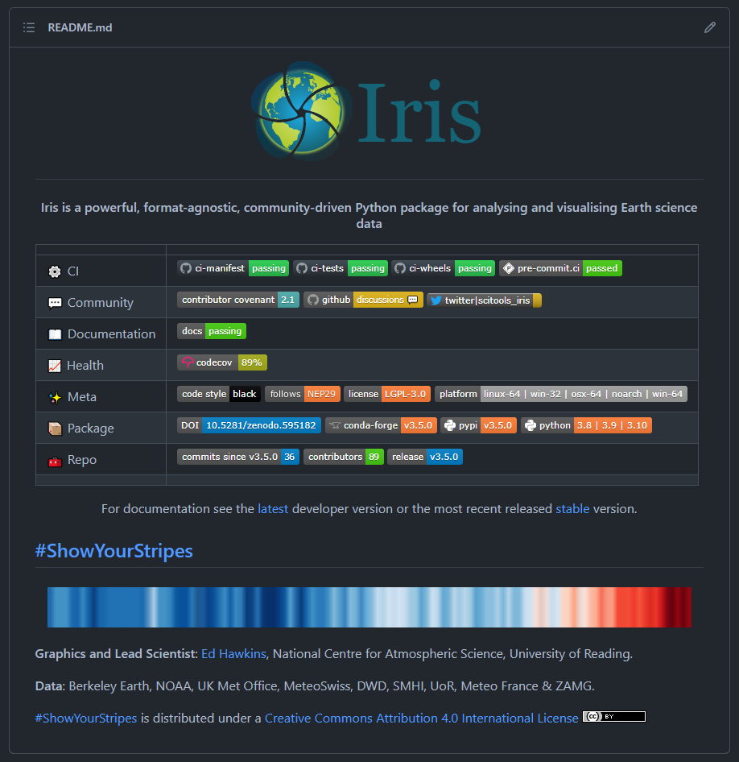Open the ci-wheels passing badge
The height and width of the screenshot is (762, 739).
[x=444, y=268]
